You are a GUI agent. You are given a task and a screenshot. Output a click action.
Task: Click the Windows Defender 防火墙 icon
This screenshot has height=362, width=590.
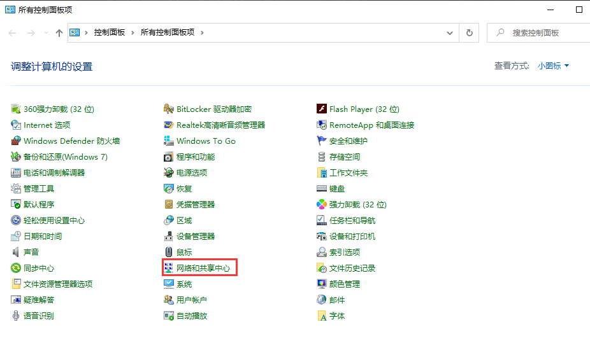16,141
